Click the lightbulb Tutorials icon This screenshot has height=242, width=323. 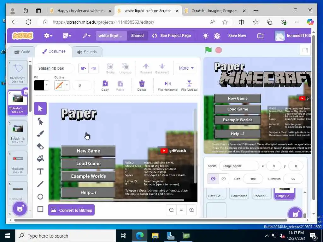click(x=205, y=36)
